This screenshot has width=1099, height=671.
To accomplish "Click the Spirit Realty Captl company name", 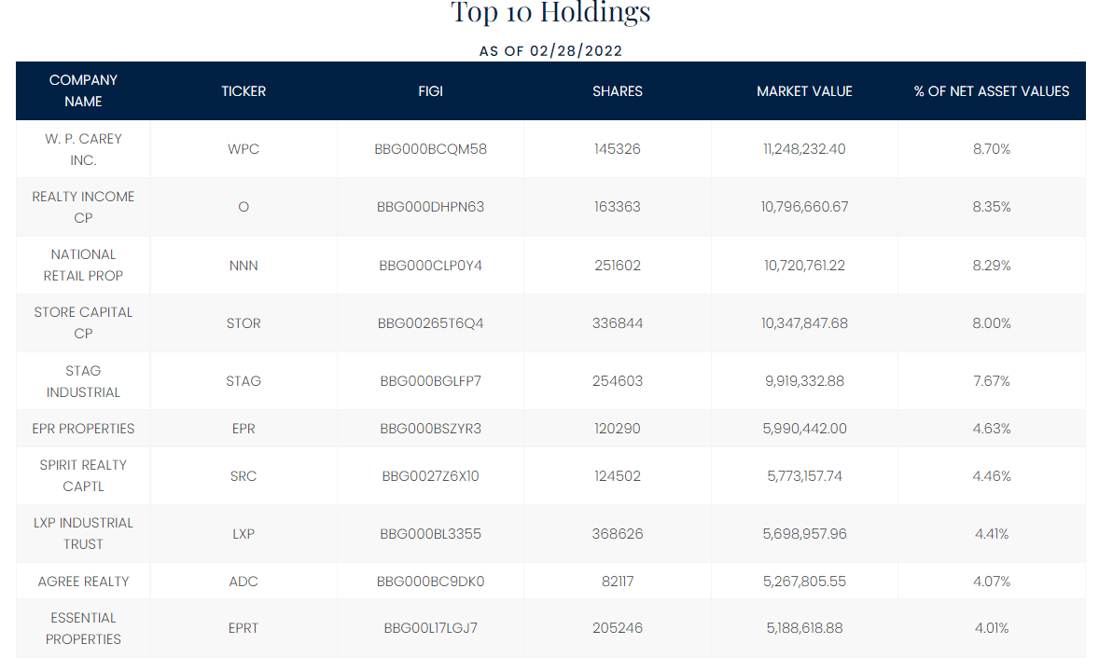I will point(83,475).
